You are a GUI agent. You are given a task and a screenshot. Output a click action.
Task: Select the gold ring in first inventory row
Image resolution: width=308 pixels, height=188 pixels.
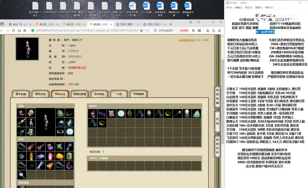pos(168,114)
